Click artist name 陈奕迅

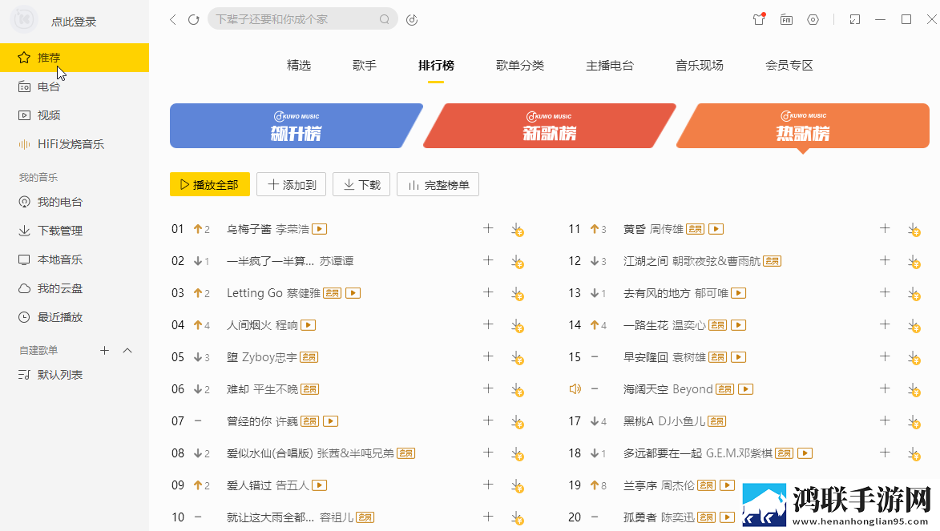pos(678,517)
